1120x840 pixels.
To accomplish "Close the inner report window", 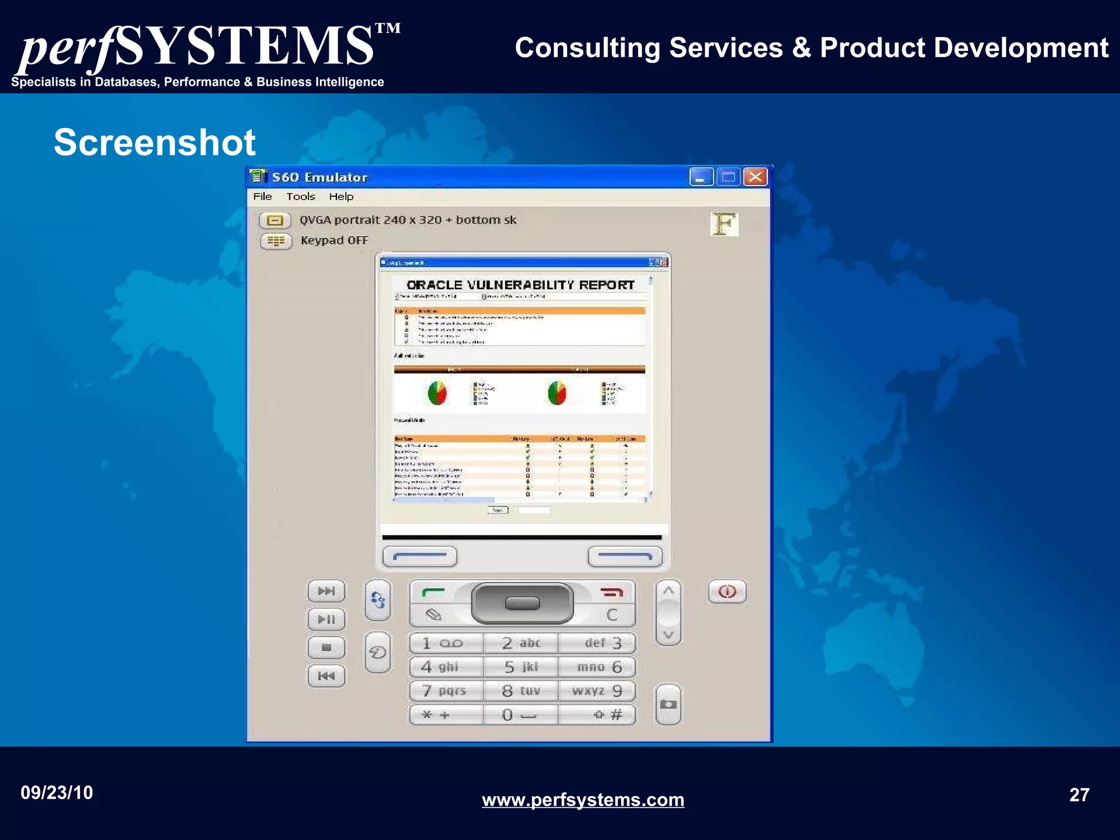I will tap(664, 262).
